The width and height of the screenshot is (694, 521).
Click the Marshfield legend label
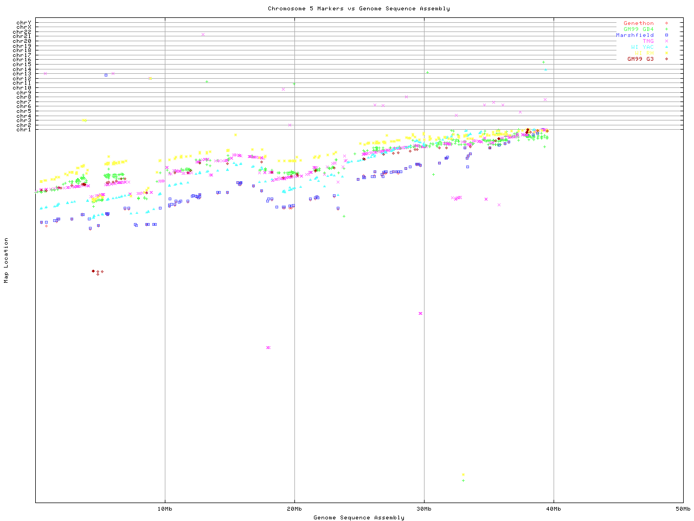pyautogui.click(x=634, y=35)
